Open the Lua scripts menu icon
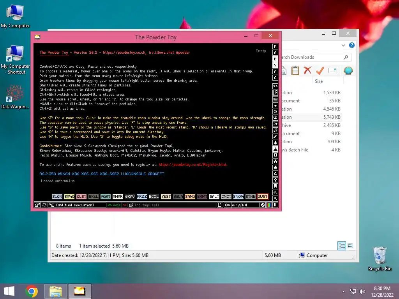The width and height of the screenshot is (399, 299). coord(275,93)
